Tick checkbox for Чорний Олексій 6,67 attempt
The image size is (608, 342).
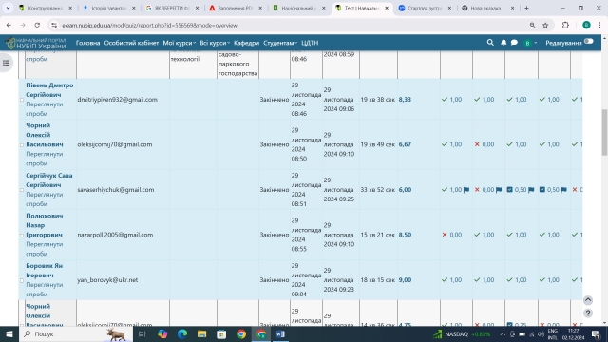click(22, 145)
